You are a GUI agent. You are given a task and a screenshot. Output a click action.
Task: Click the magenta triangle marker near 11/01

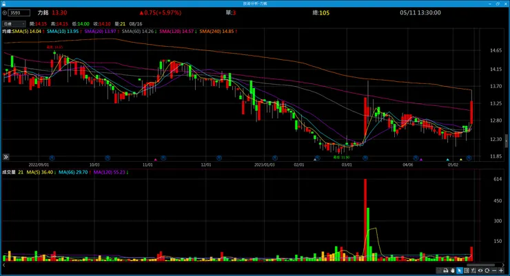(x=156, y=160)
